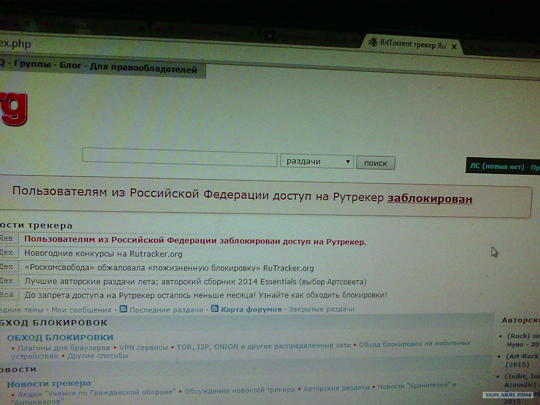
Task: Click the поиск search button
Action: [376, 163]
